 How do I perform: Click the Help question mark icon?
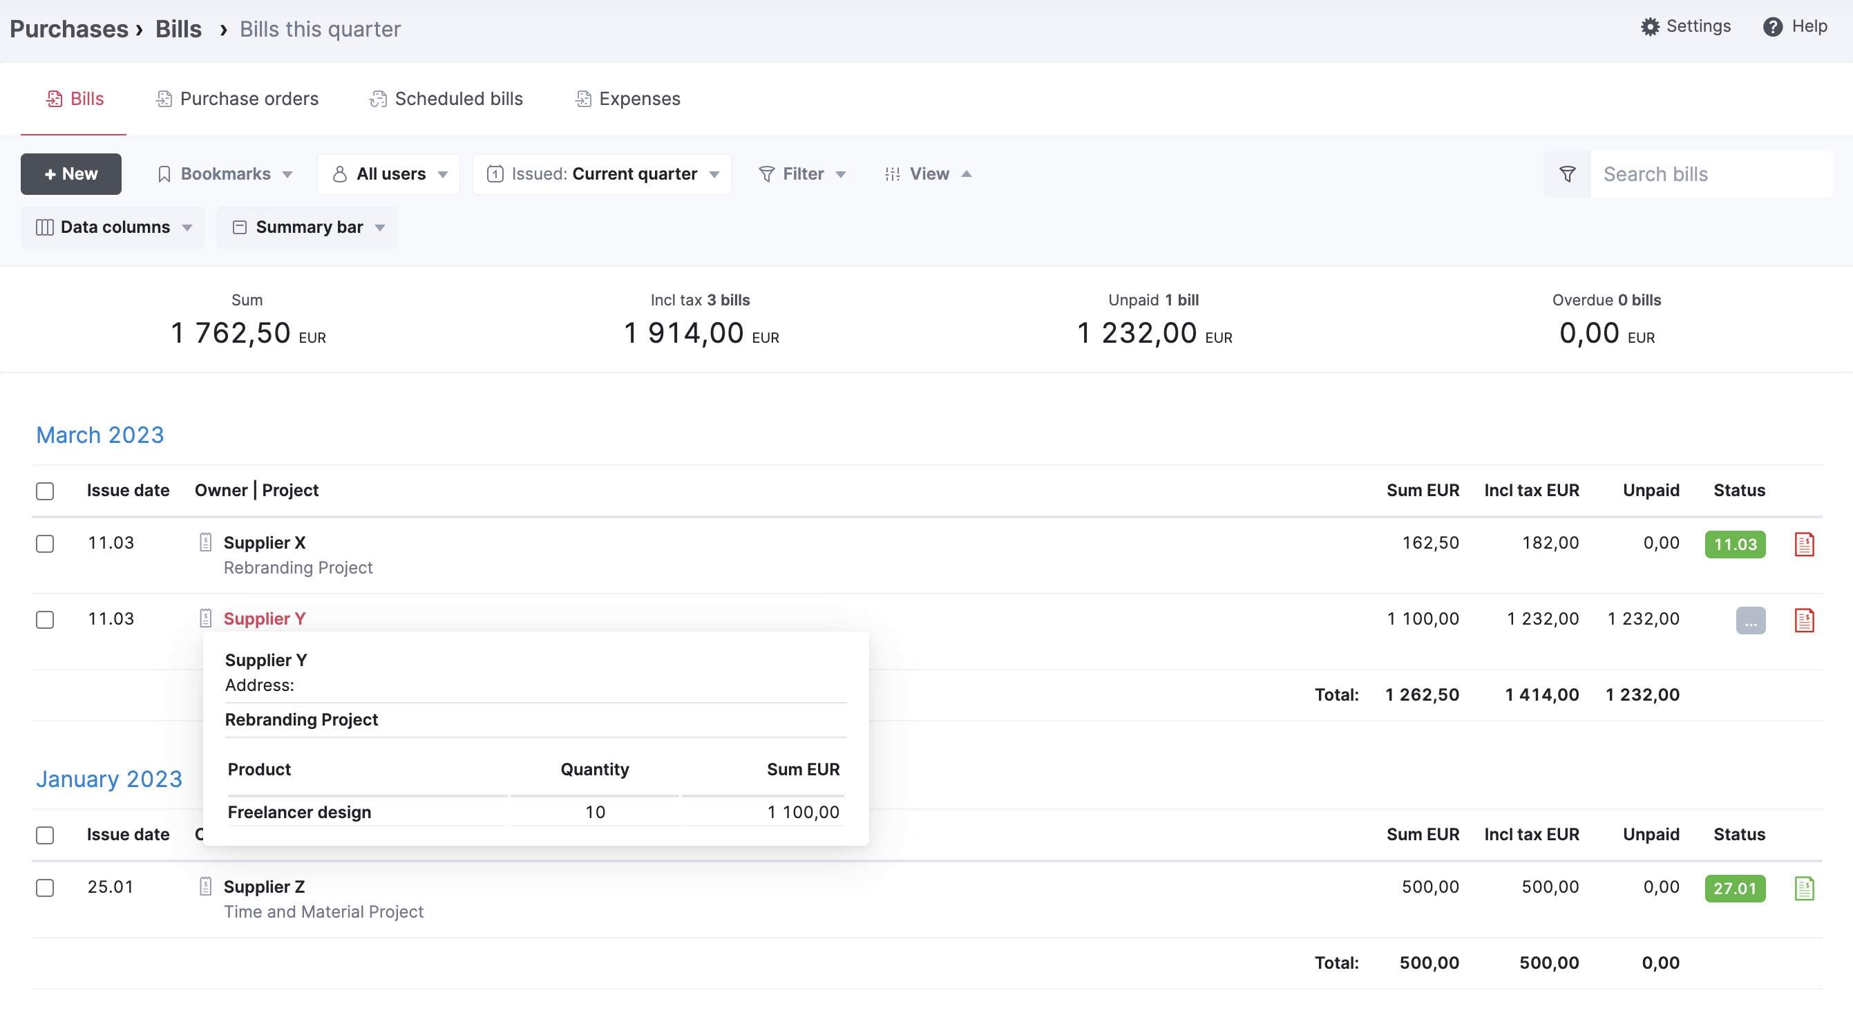1772,27
